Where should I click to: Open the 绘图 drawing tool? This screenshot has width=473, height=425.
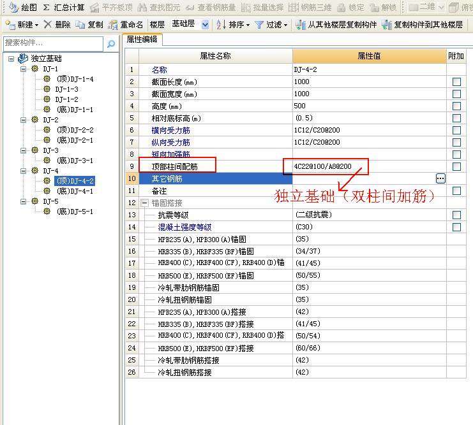22,7
